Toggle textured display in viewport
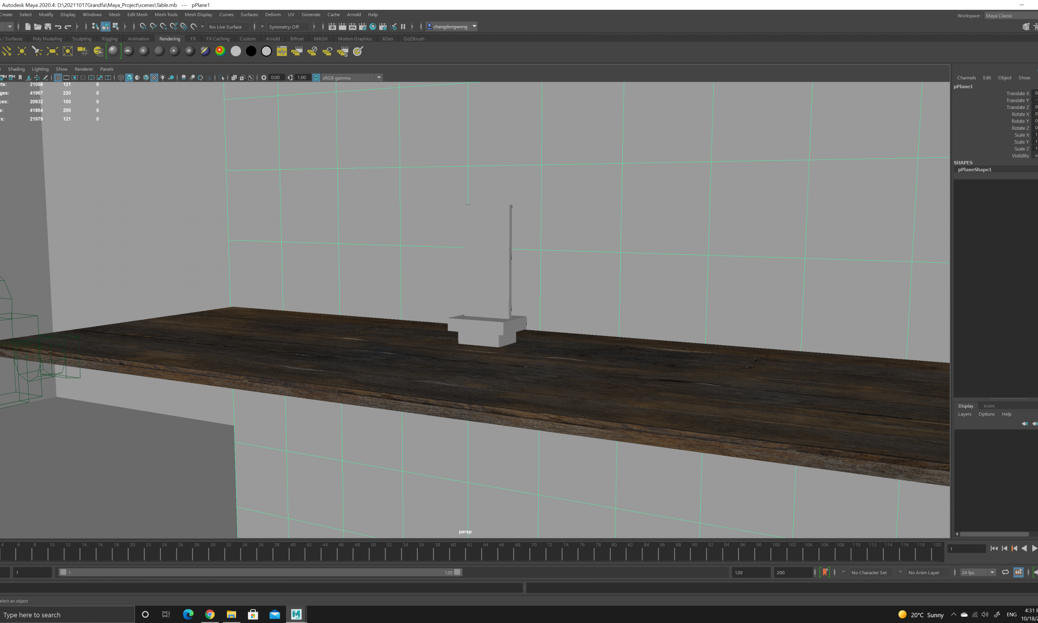 [154, 78]
